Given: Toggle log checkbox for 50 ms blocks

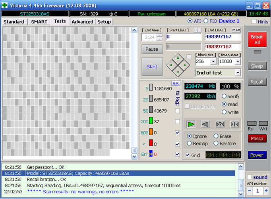Looking at the screenshot, I should (x=177, y=111).
